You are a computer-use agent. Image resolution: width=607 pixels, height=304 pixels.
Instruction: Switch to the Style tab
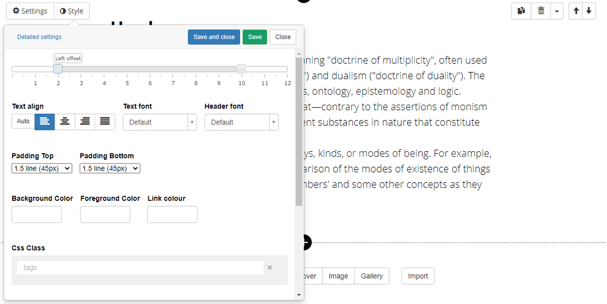(71, 11)
